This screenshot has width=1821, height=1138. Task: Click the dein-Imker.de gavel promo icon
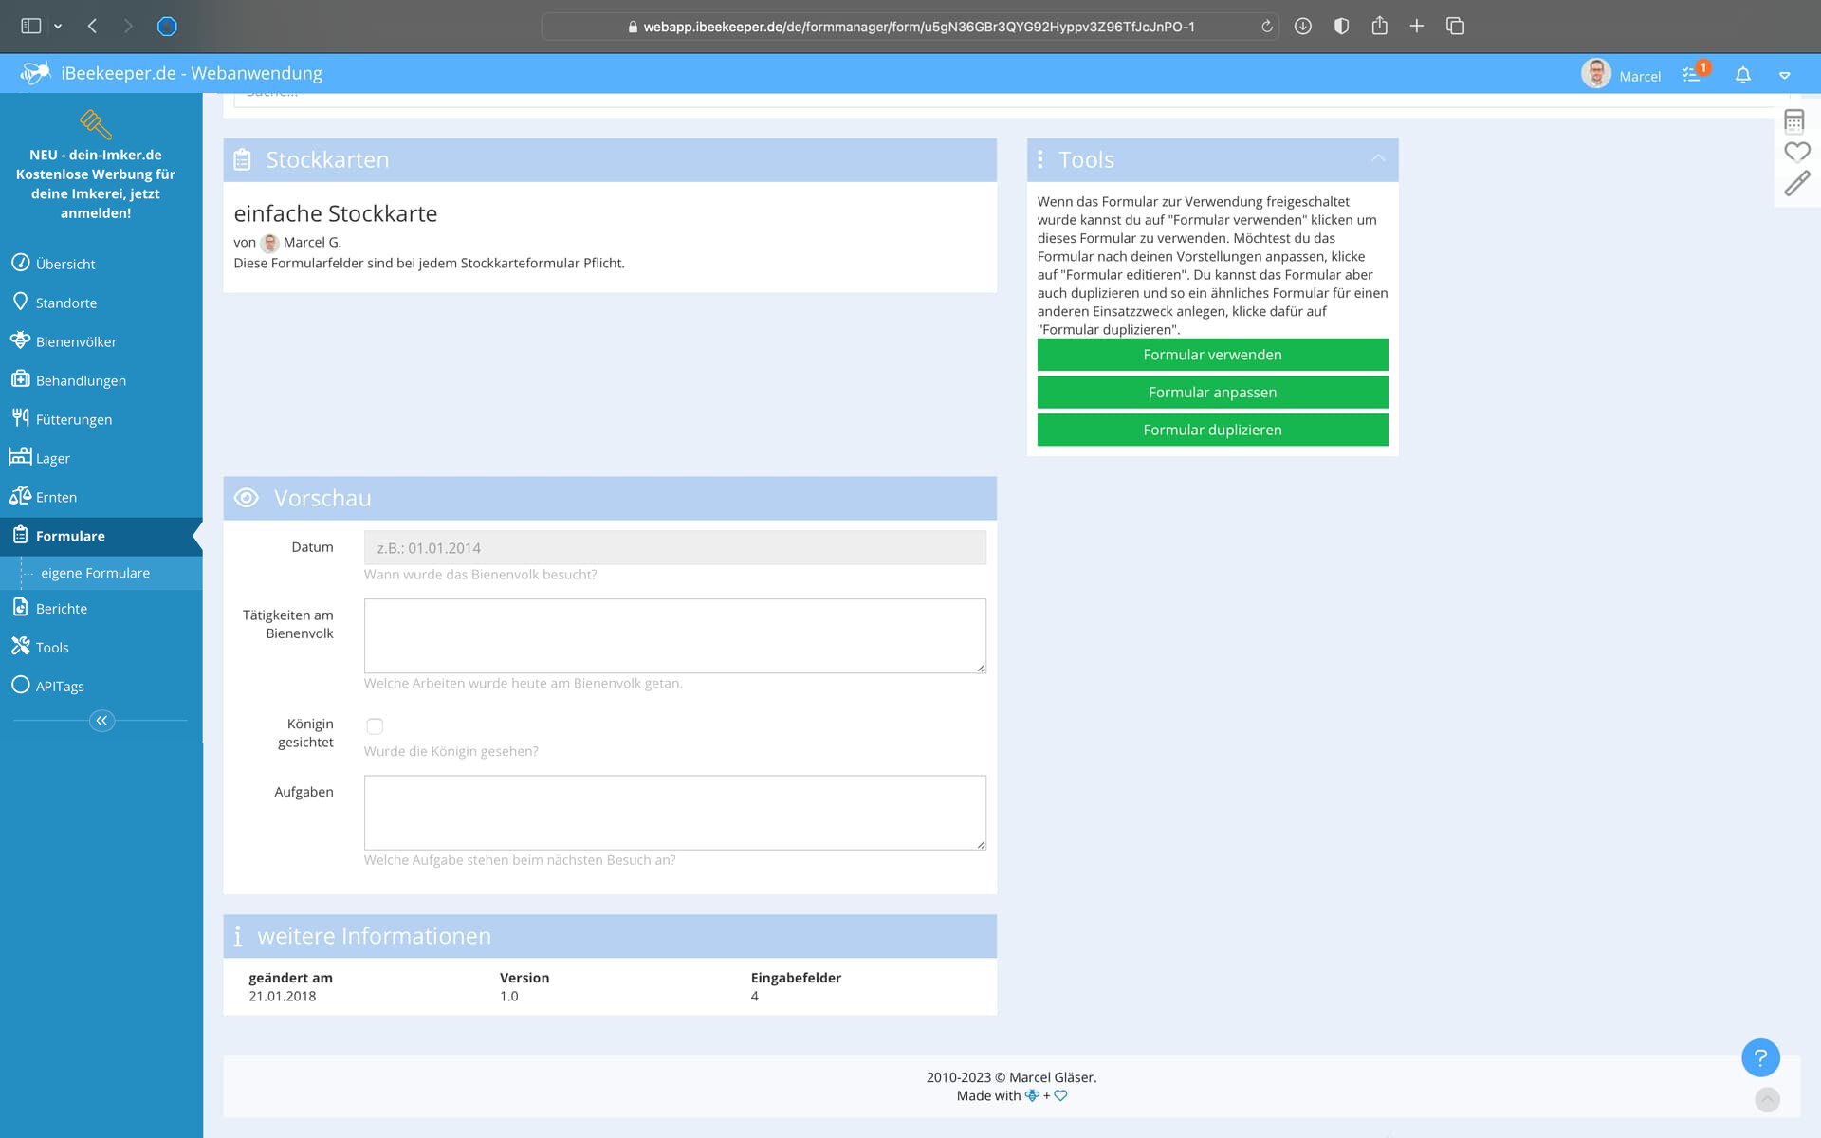point(96,124)
